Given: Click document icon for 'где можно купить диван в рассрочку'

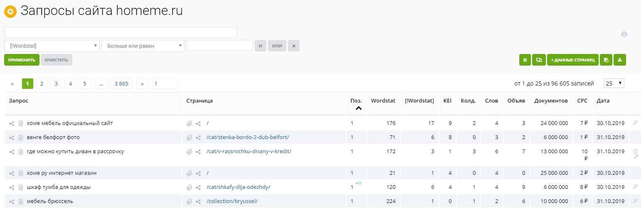Looking at the screenshot, I should pos(20,152).
